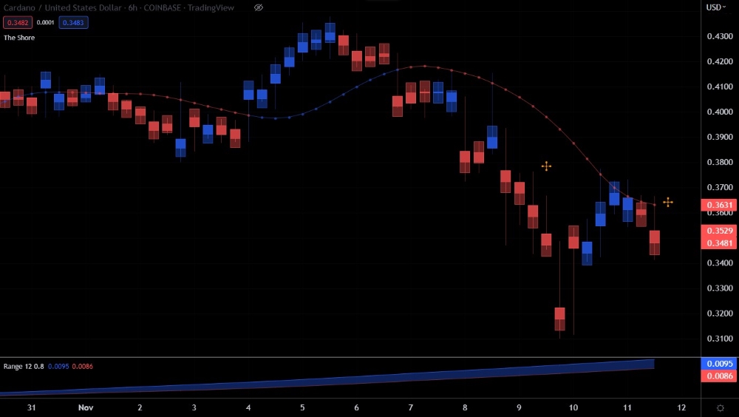Click the 0.3100 price axis label

720,339
